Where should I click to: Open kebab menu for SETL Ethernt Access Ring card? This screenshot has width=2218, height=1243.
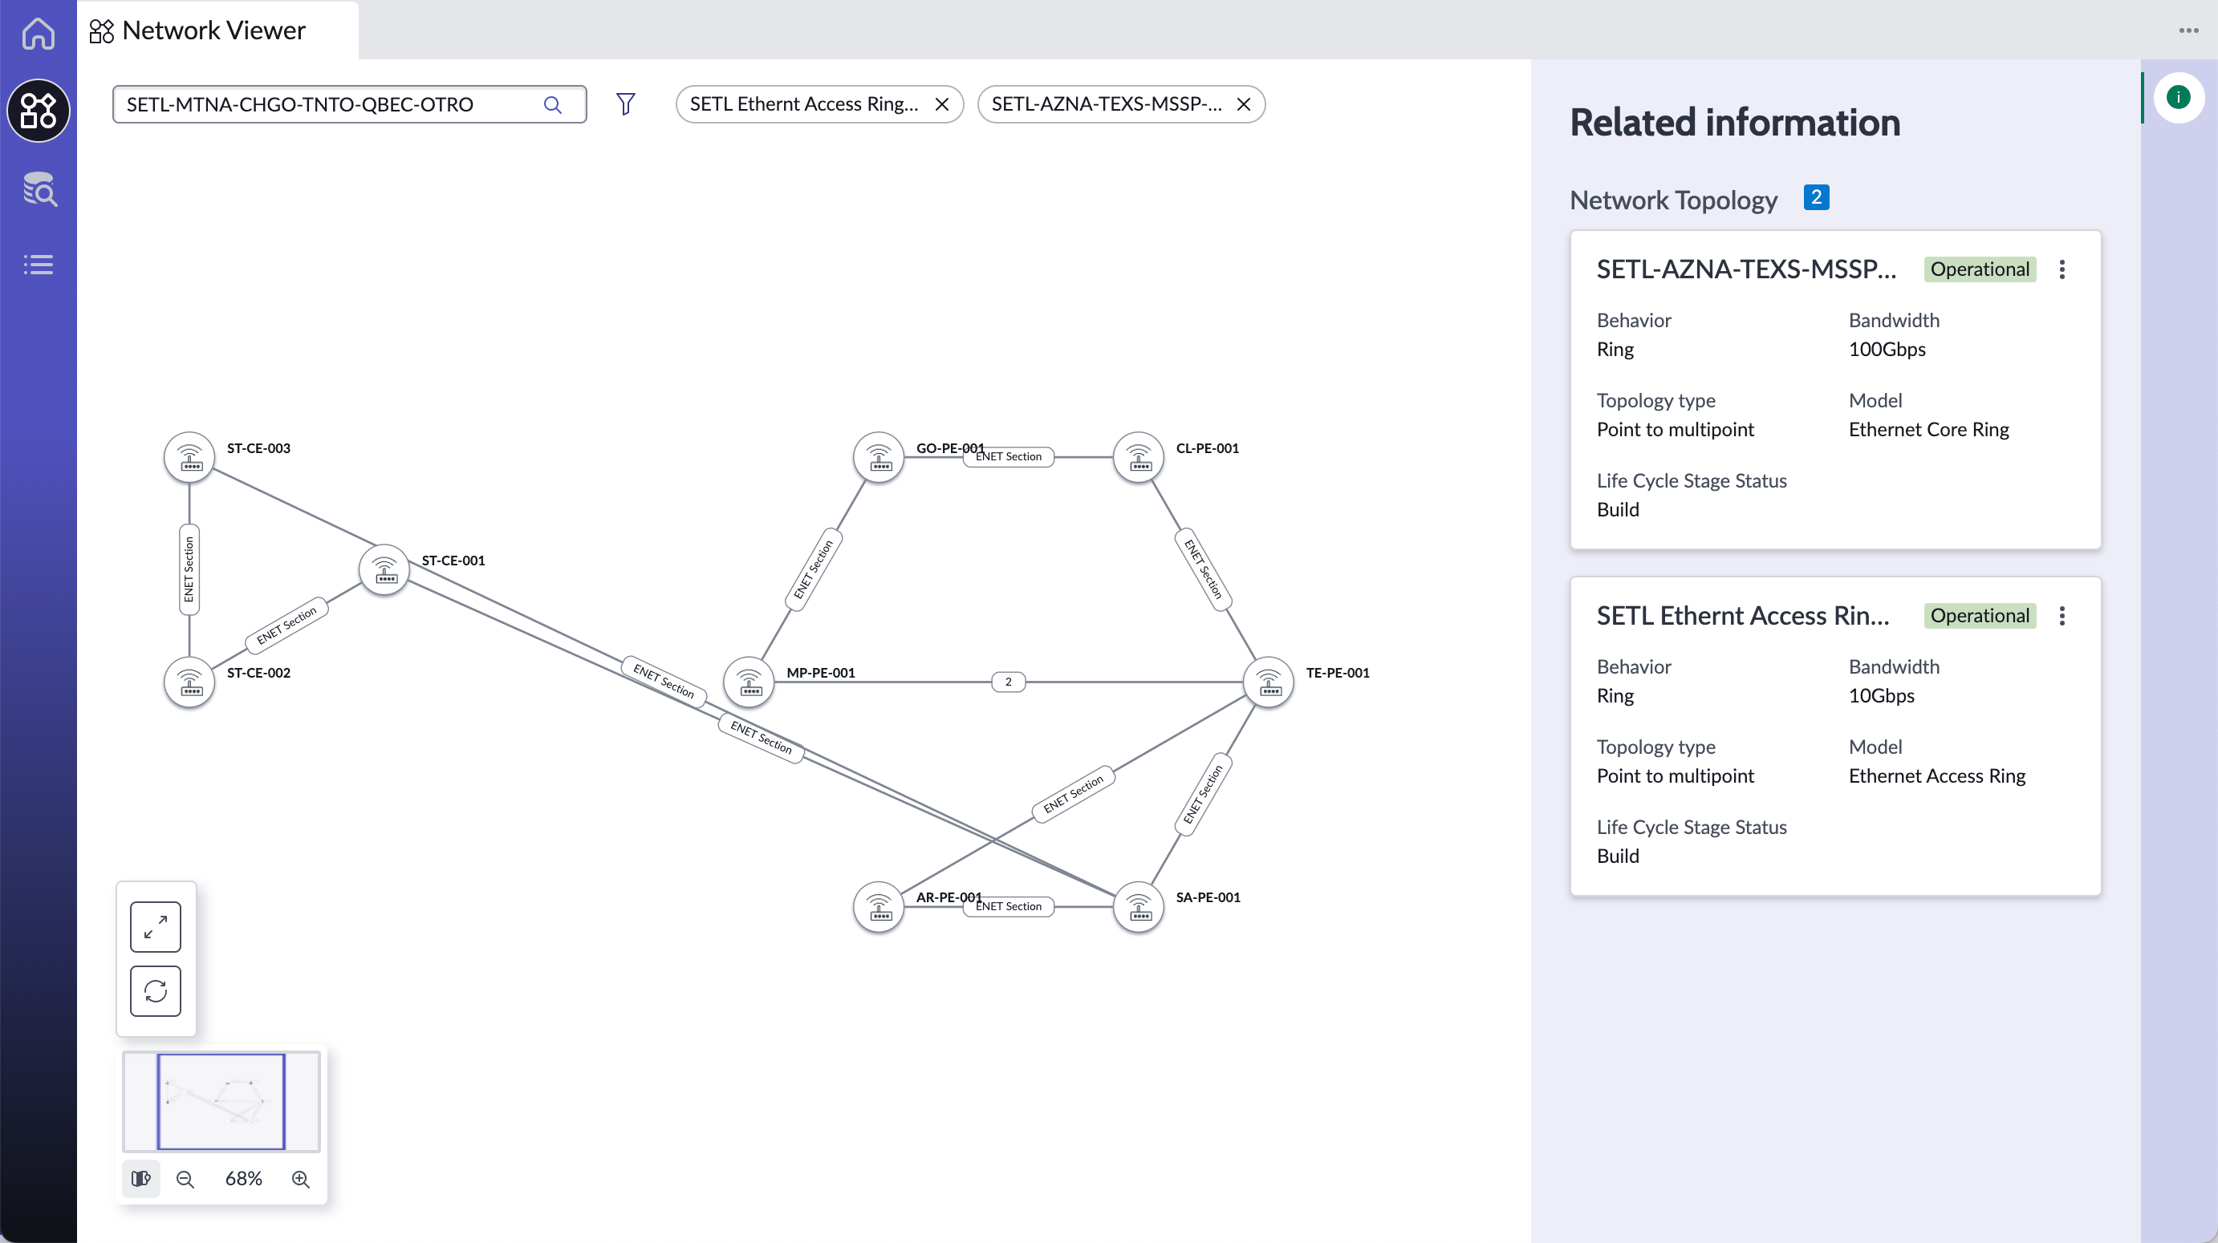point(2062,616)
